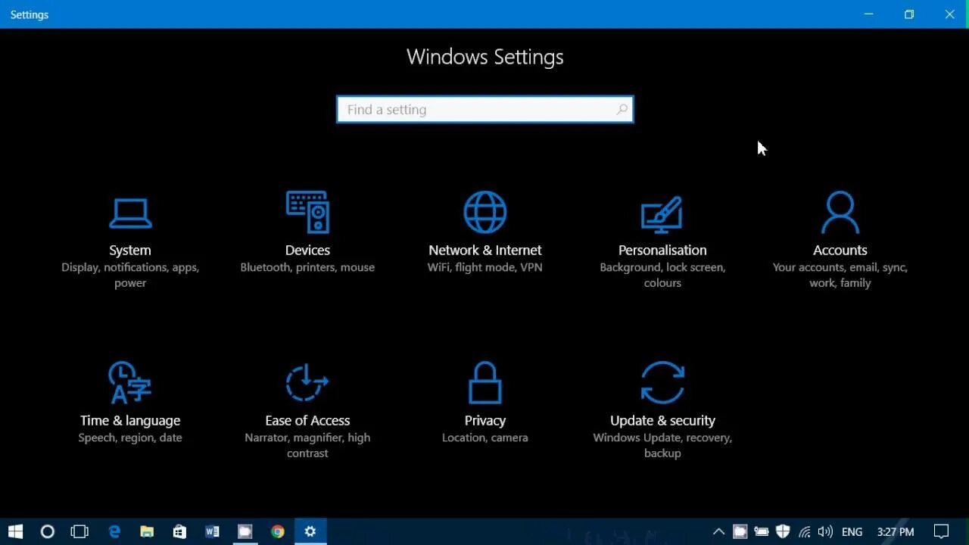This screenshot has height=545, width=969.
Task: Open Update & security settings
Action: (x=662, y=411)
